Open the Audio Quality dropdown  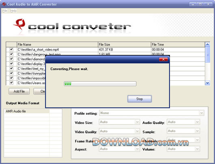coord(183,122)
